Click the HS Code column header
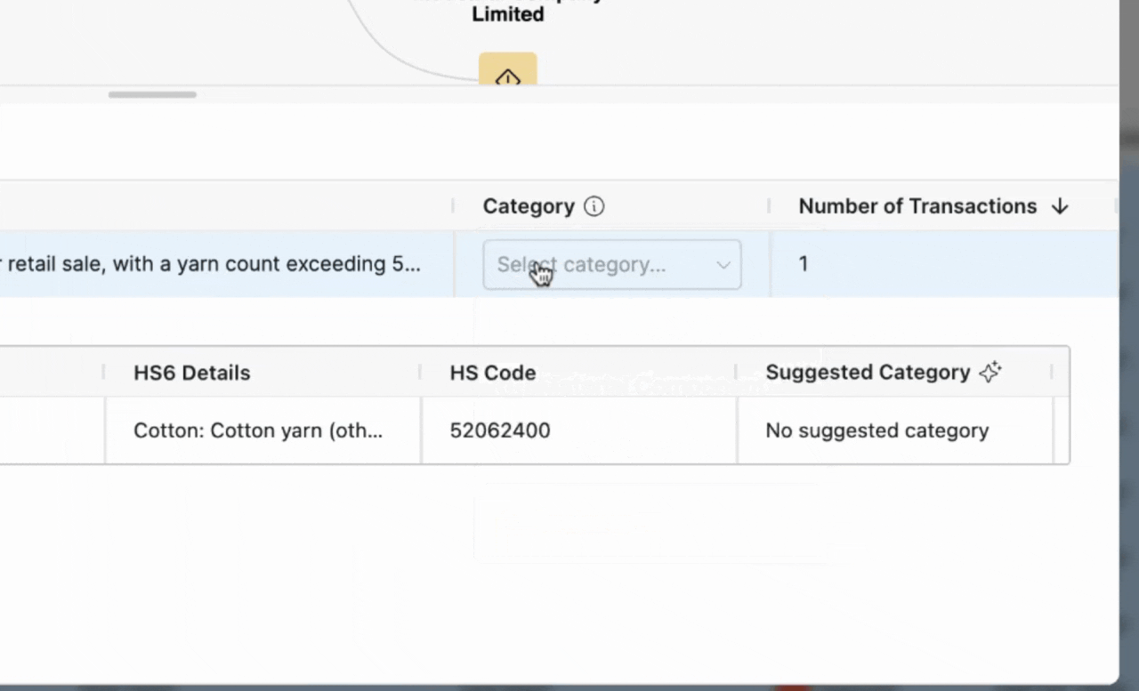This screenshot has height=691, width=1139. (x=492, y=373)
